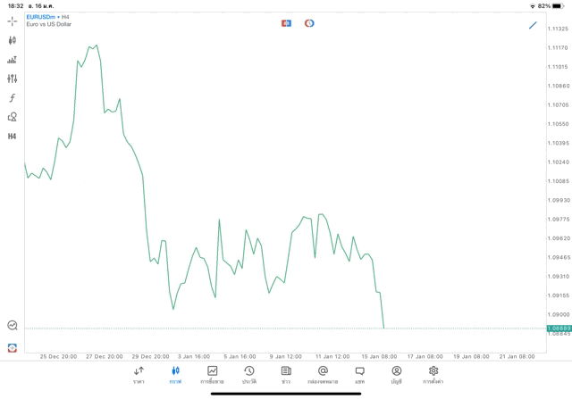Screen dimensions: 572x399
Task: Open the indicators function icon
Action: click(x=12, y=98)
